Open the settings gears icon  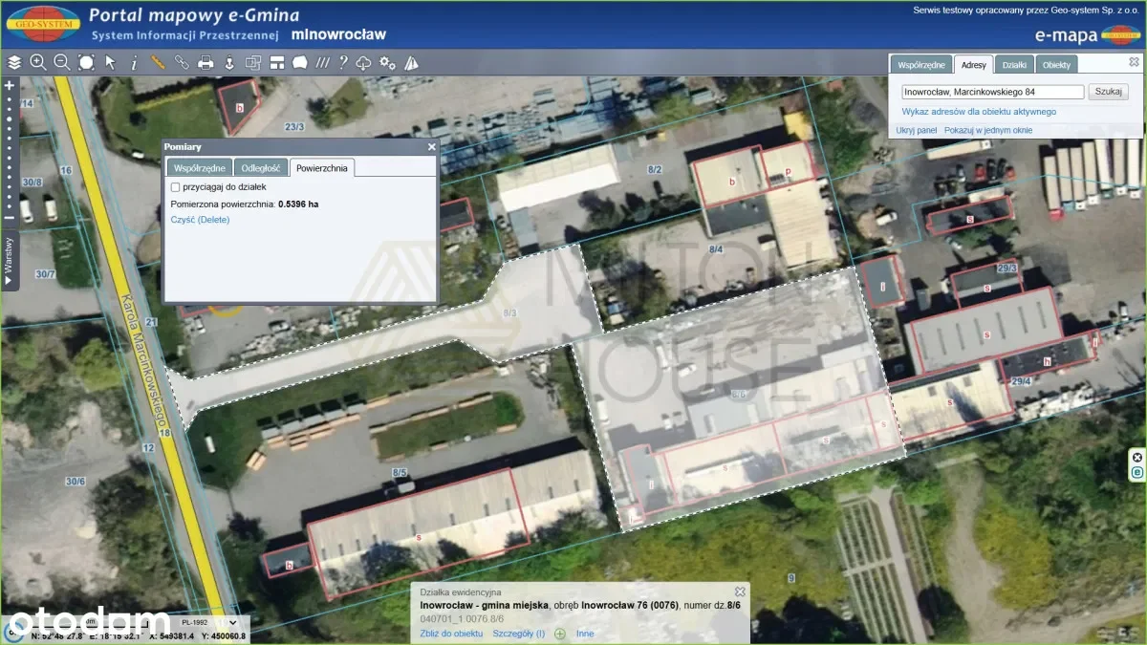click(387, 63)
